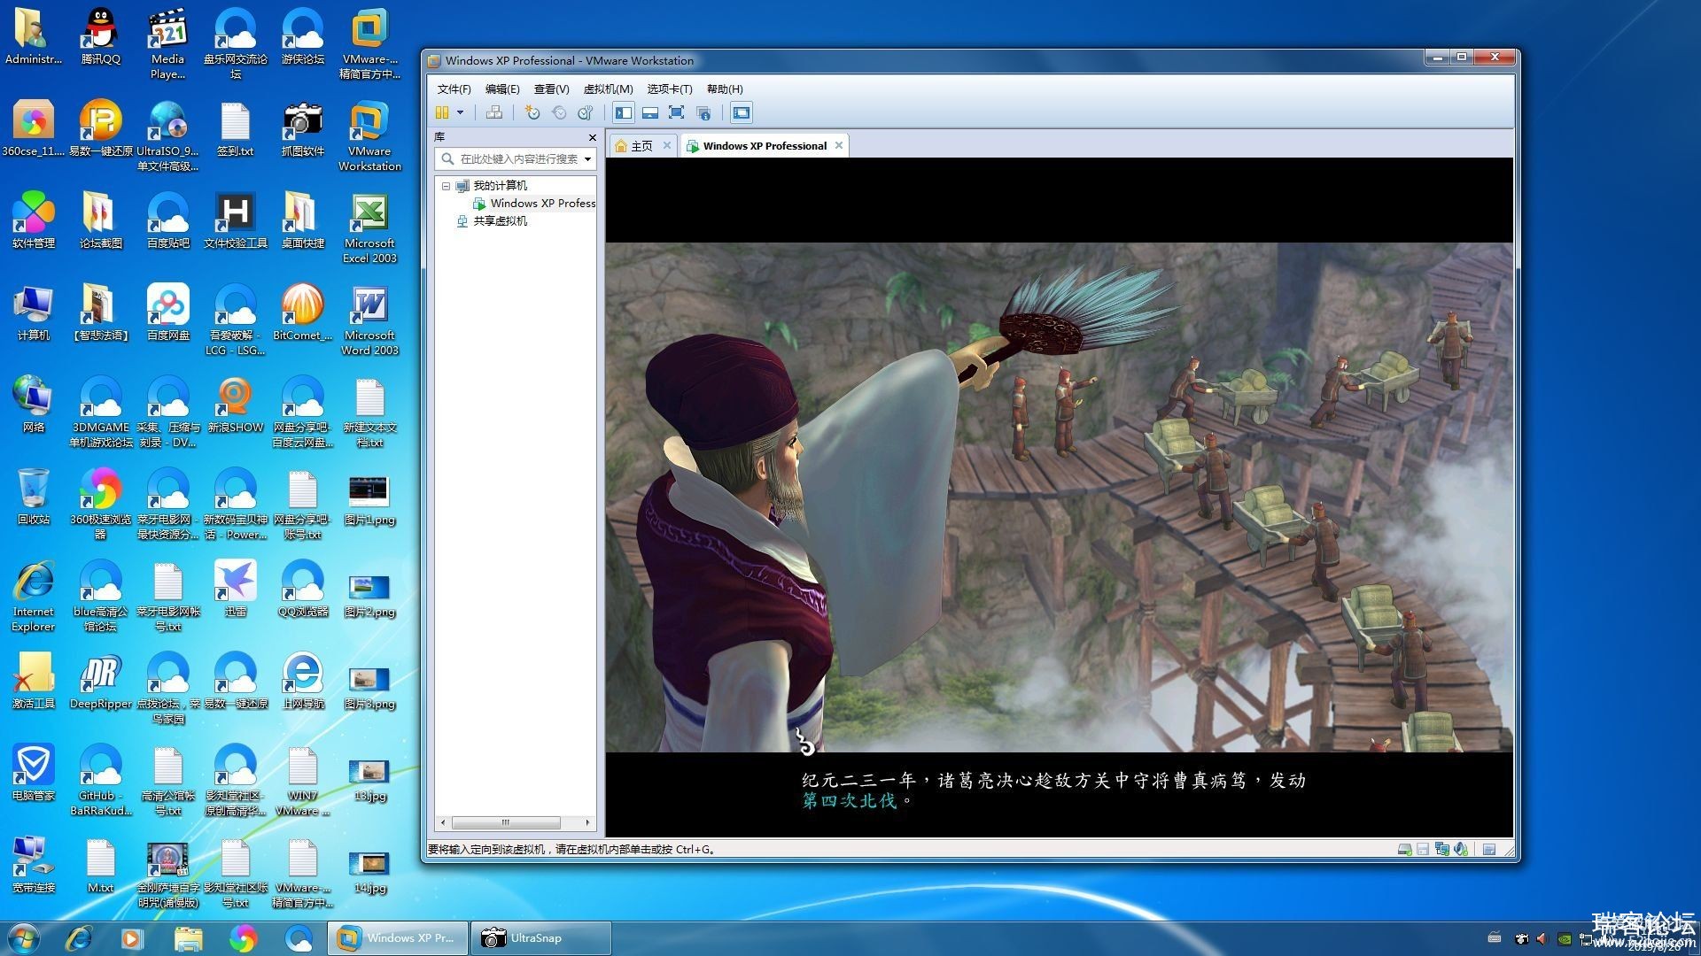Click the Windows XP Pr... taskbar button
Screen dimensions: 1701x956
click(398, 938)
